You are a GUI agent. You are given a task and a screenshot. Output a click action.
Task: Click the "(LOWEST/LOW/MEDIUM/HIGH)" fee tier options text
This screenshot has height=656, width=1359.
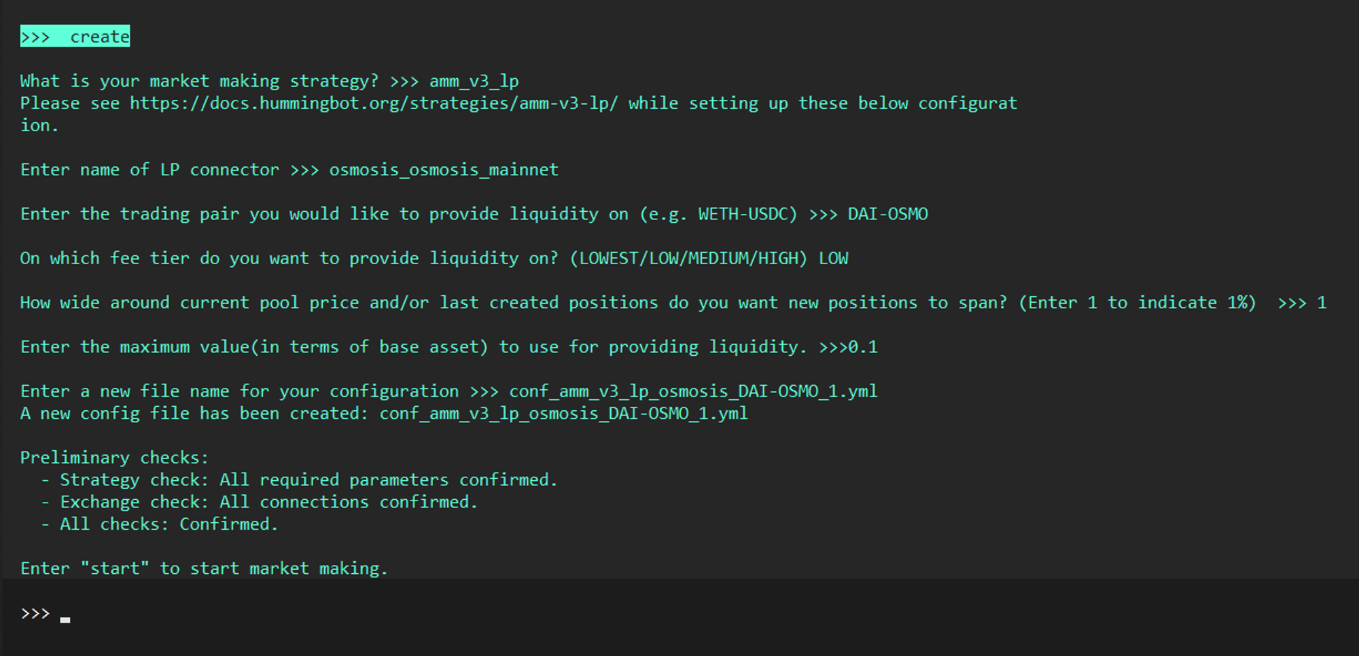pos(688,258)
